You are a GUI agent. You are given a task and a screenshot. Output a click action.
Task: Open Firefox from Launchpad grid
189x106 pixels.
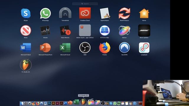click(105, 48)
